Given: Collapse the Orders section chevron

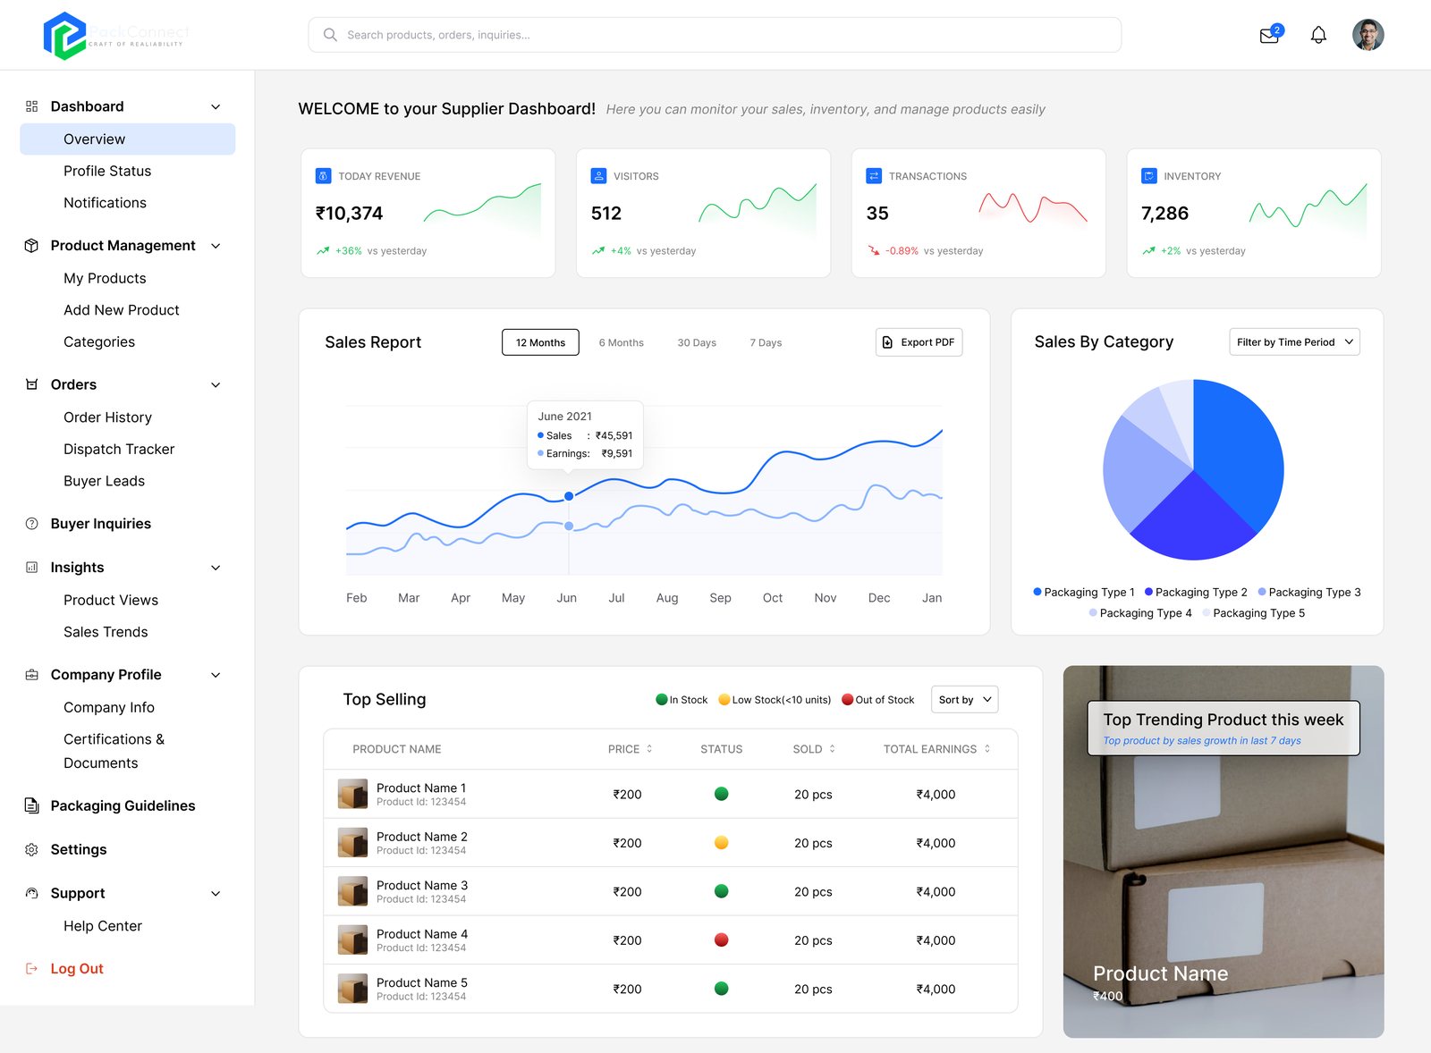Looking at the screenshot, I should [216, 385].
